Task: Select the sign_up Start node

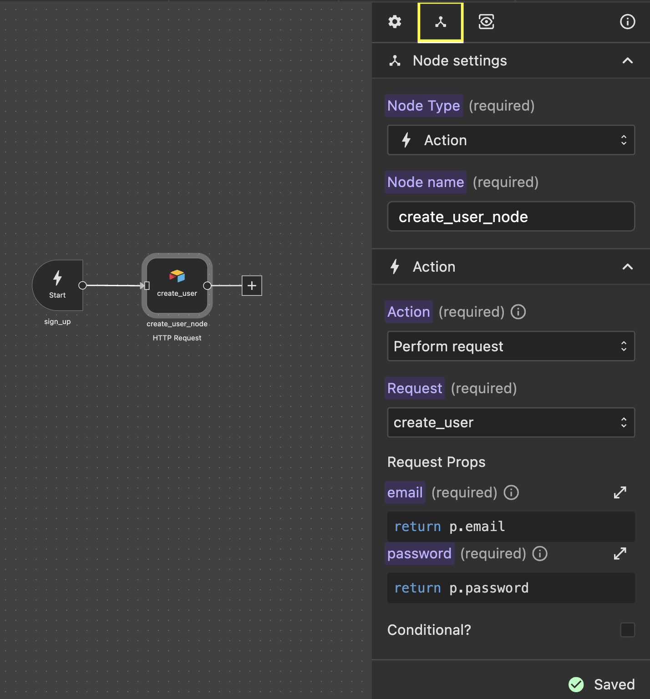Action: pos(57,285)
